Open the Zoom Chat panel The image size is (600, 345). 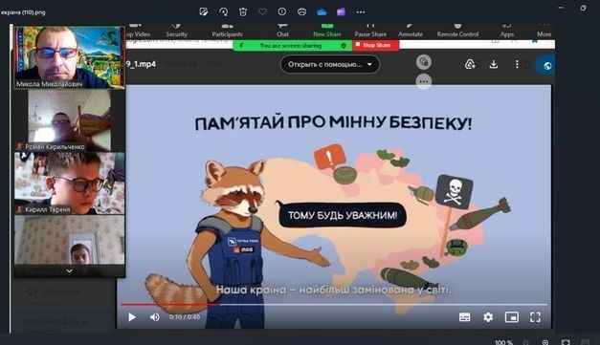coord(282,31)
